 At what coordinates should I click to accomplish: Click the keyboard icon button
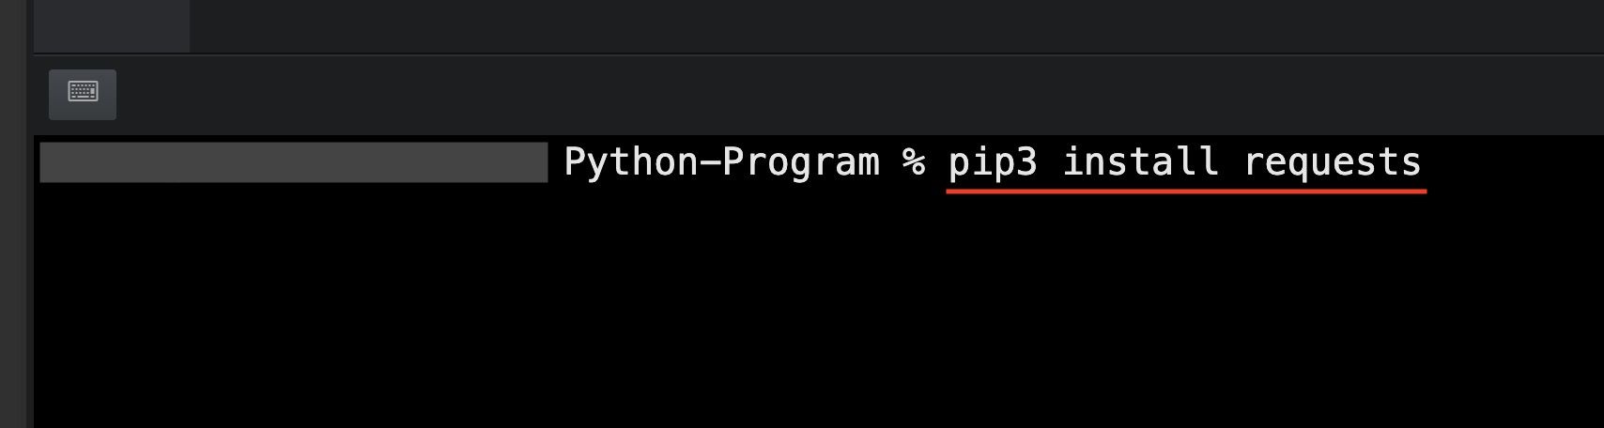(x=83, y=94)
